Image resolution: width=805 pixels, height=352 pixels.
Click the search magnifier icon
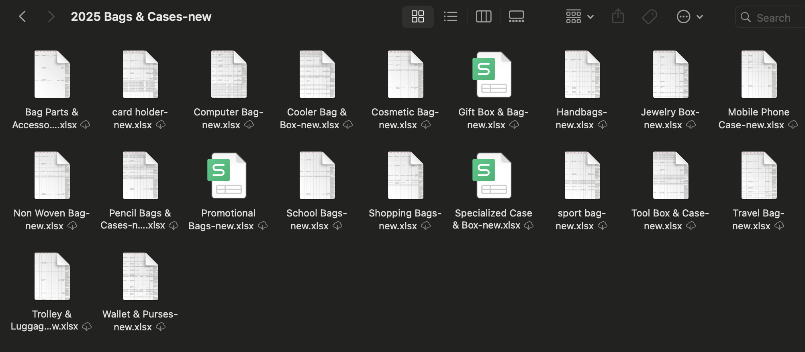click(746, 17)
